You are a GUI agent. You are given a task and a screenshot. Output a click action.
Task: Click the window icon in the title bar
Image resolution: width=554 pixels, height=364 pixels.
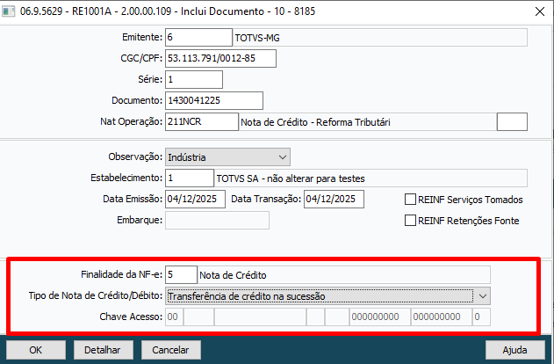pos(8,11)
